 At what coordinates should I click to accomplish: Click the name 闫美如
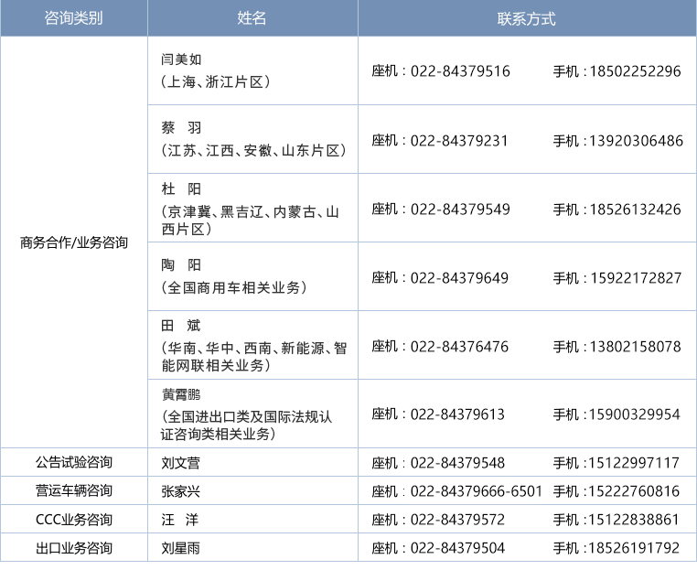pos(181,59)
